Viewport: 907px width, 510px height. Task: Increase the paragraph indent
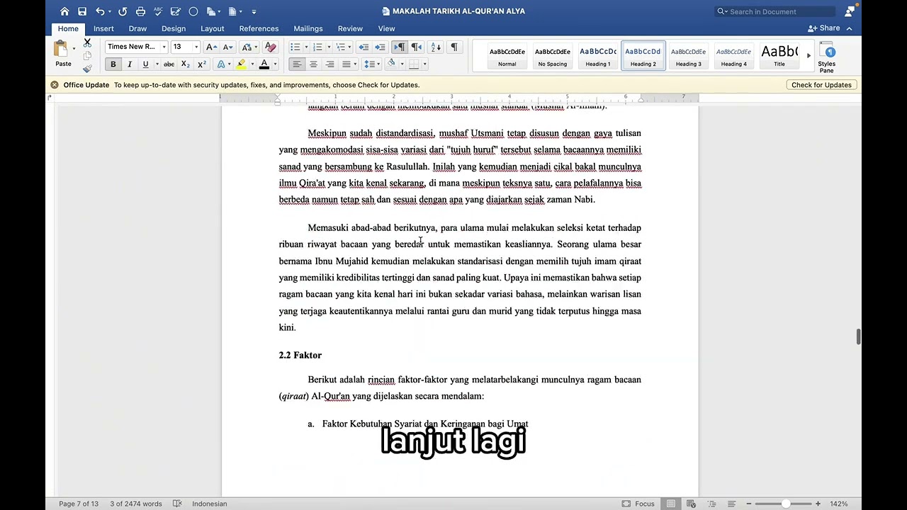tap(380, 47)
